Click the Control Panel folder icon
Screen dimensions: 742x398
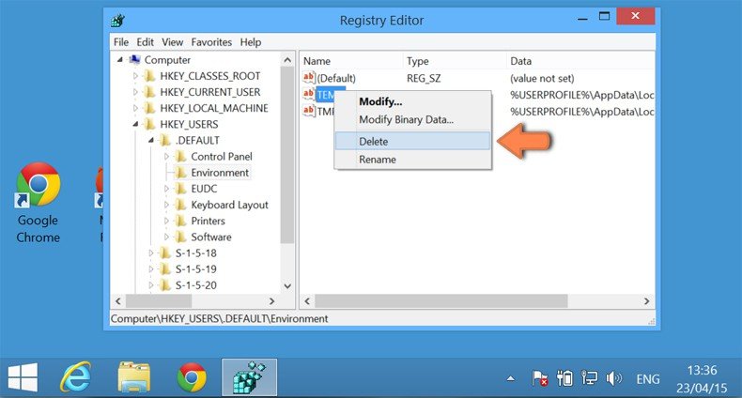point(180,156)
